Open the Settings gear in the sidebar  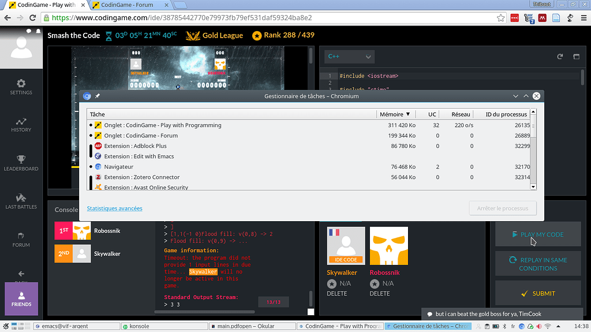click(x=21, y=87)
